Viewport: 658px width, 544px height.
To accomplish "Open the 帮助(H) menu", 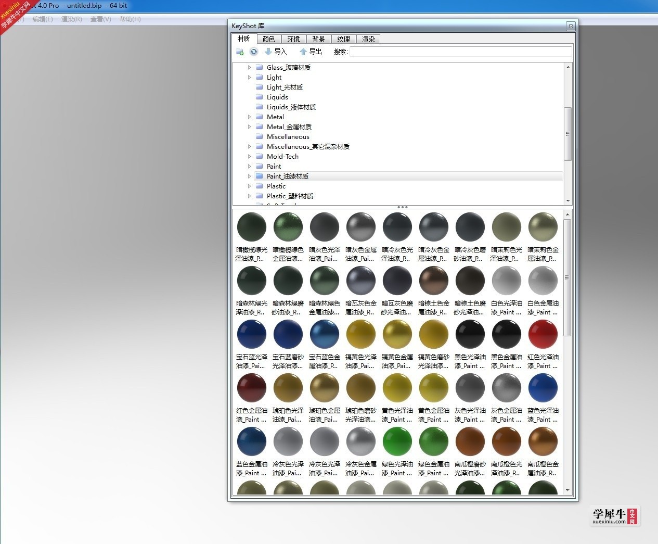I will point(130,19).
